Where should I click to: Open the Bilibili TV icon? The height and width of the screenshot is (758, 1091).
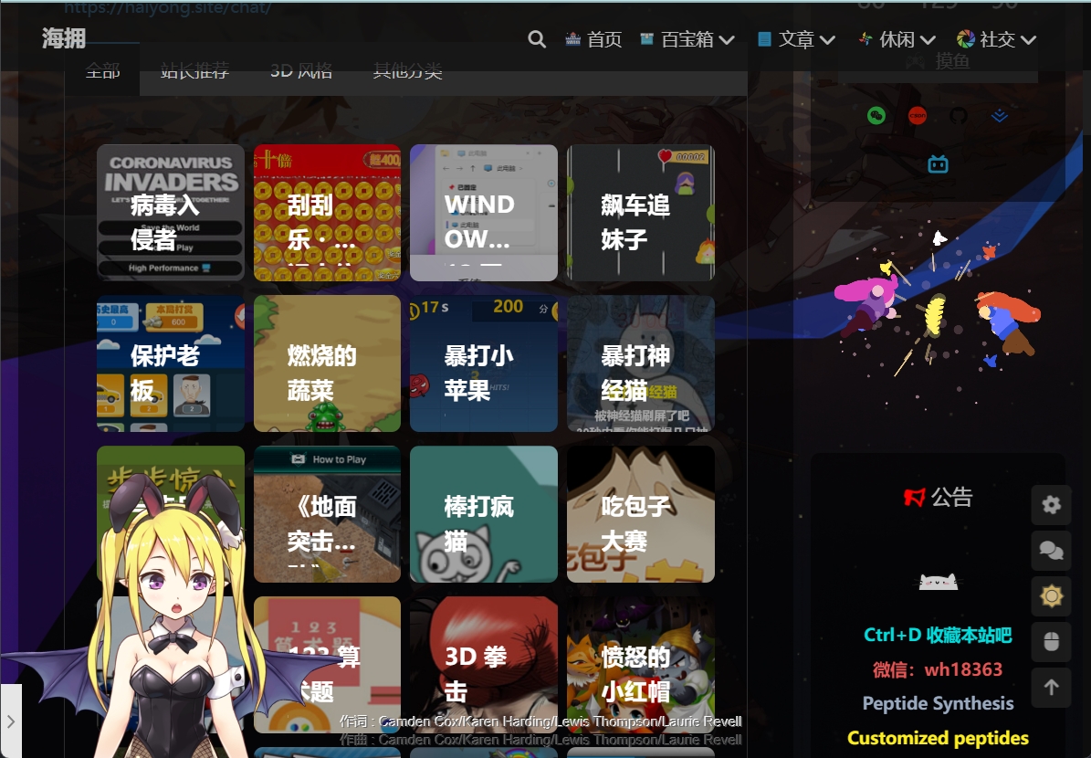[938, 164]
